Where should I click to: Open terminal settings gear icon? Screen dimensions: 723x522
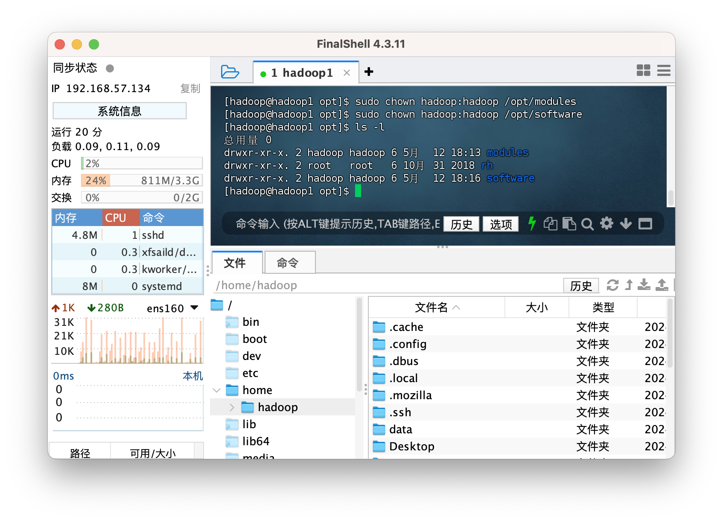click(606, 223)
